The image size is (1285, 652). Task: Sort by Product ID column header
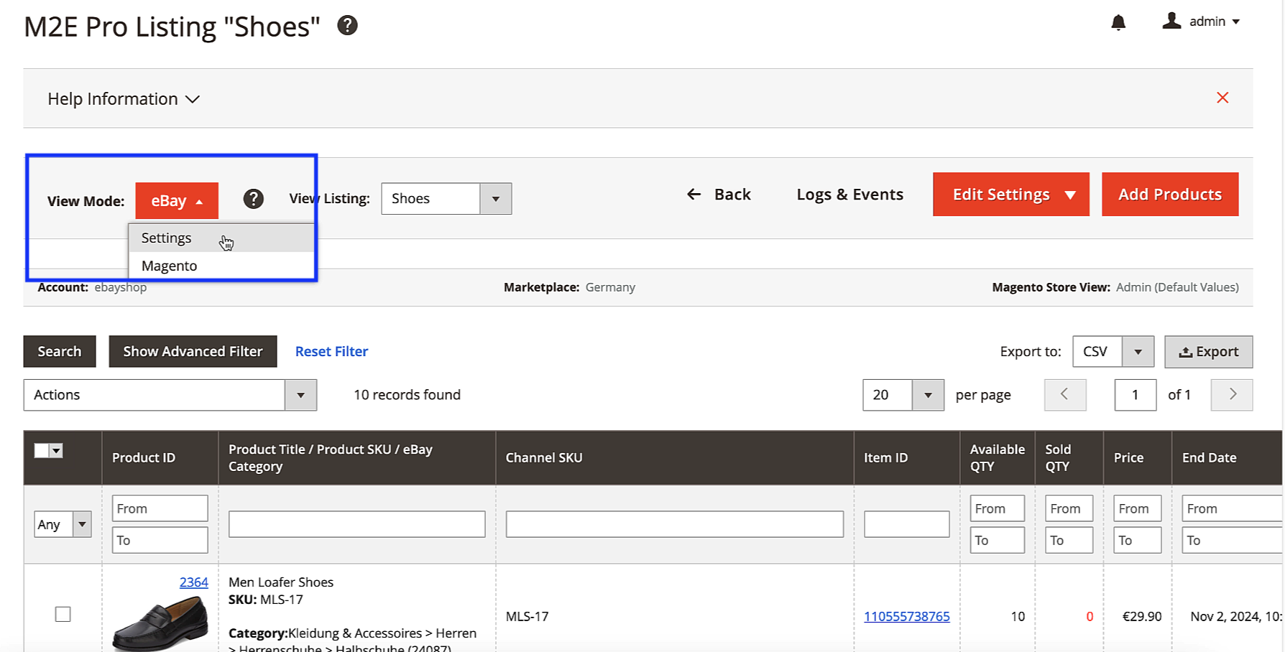[144, 457]
